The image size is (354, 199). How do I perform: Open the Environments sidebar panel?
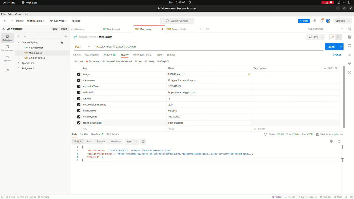pos(7,48)
